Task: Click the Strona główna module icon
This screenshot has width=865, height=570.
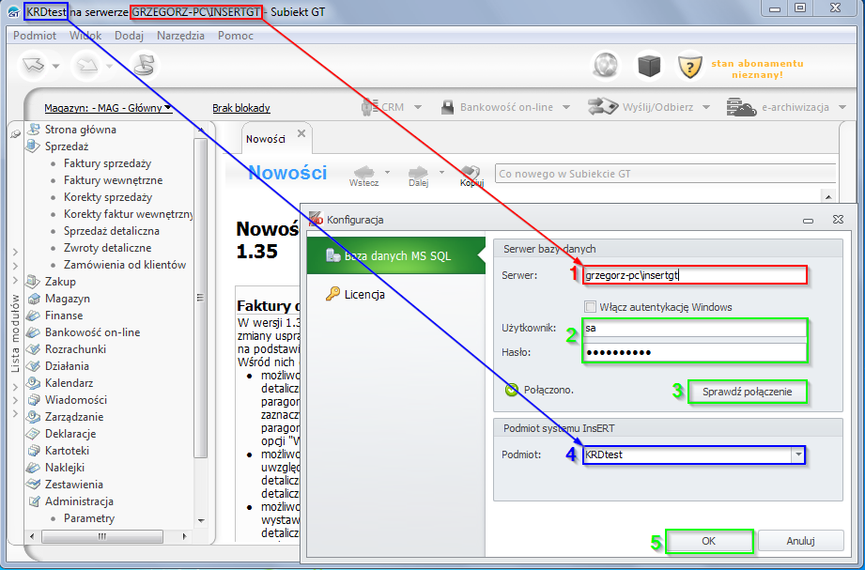Action: pyautogui.click(x=34, y=130)
